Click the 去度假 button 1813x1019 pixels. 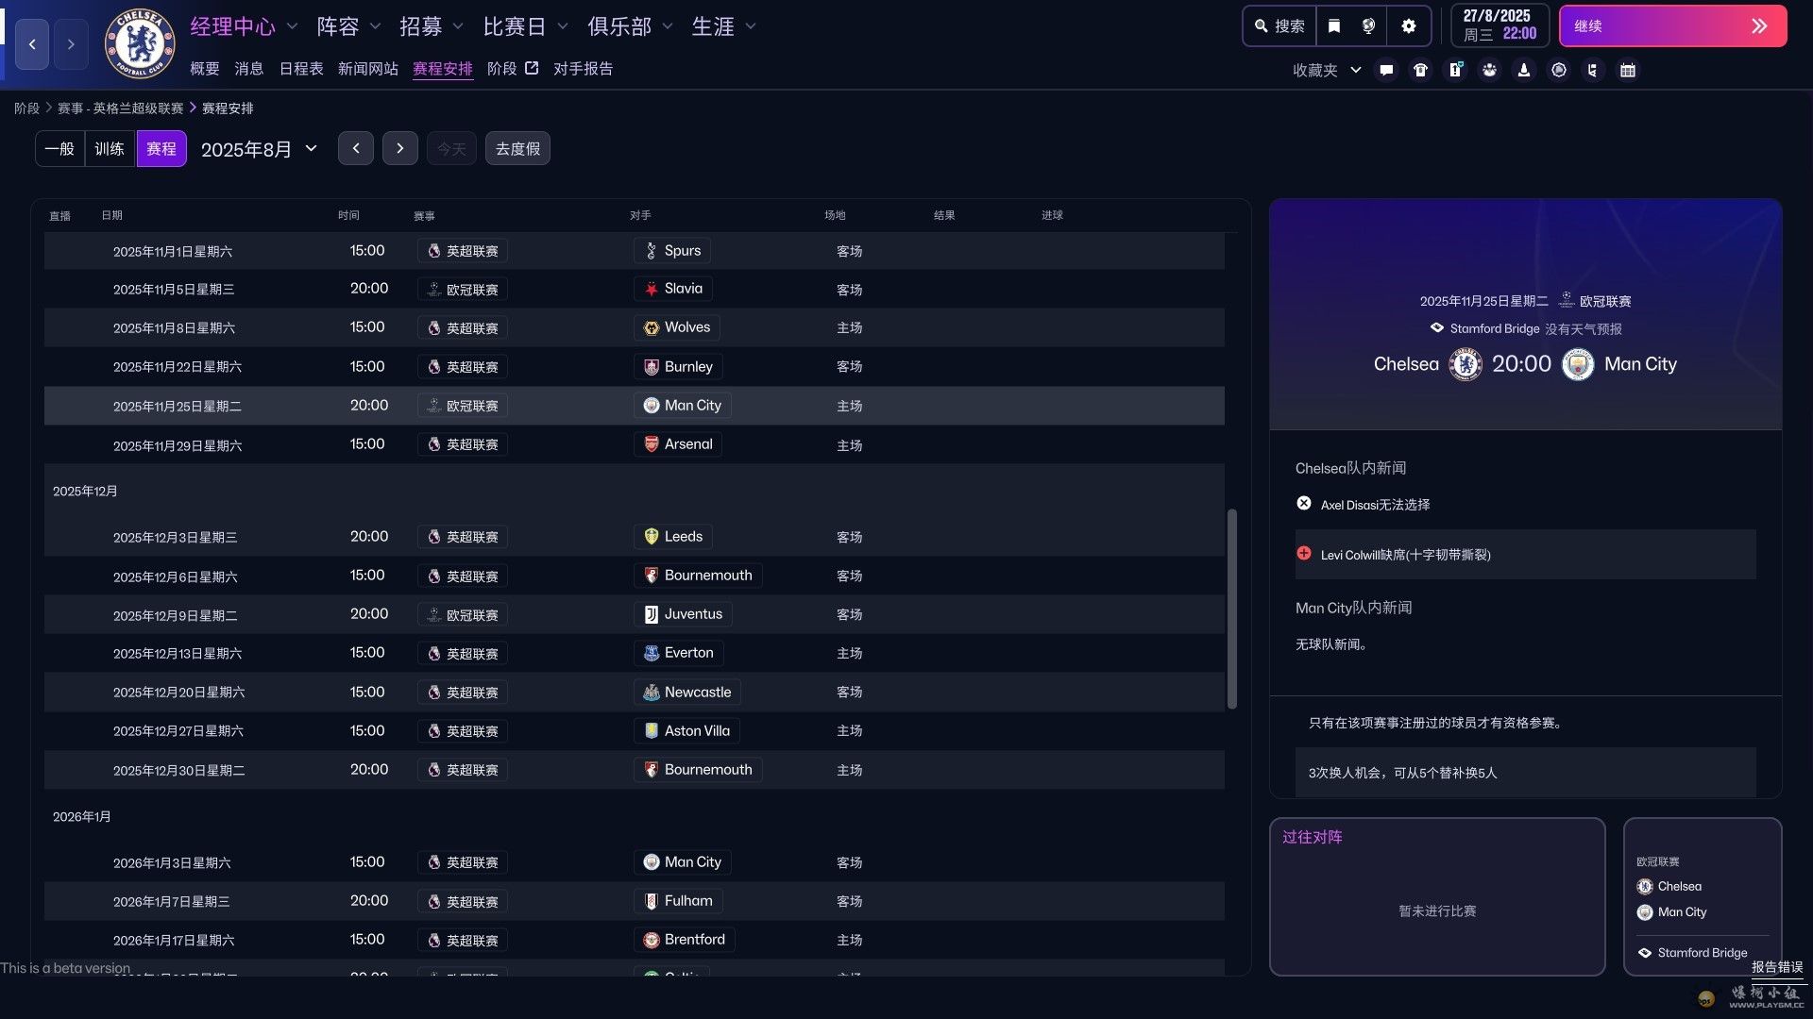coord(517,149)
